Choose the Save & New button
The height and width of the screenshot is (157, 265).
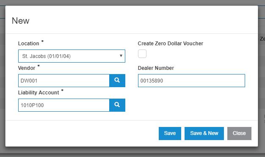[204, 133]
